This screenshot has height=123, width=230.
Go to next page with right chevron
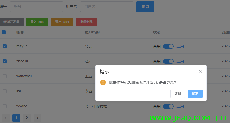click(x=37, y=118)
